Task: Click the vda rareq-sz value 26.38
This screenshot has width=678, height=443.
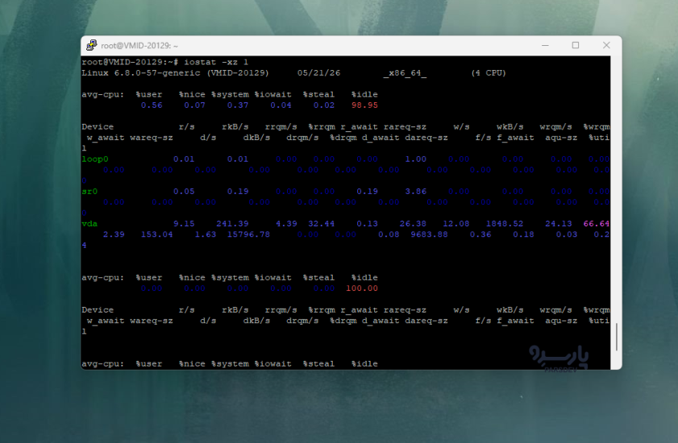Action: pyautogui.click(x=413, y=224)
